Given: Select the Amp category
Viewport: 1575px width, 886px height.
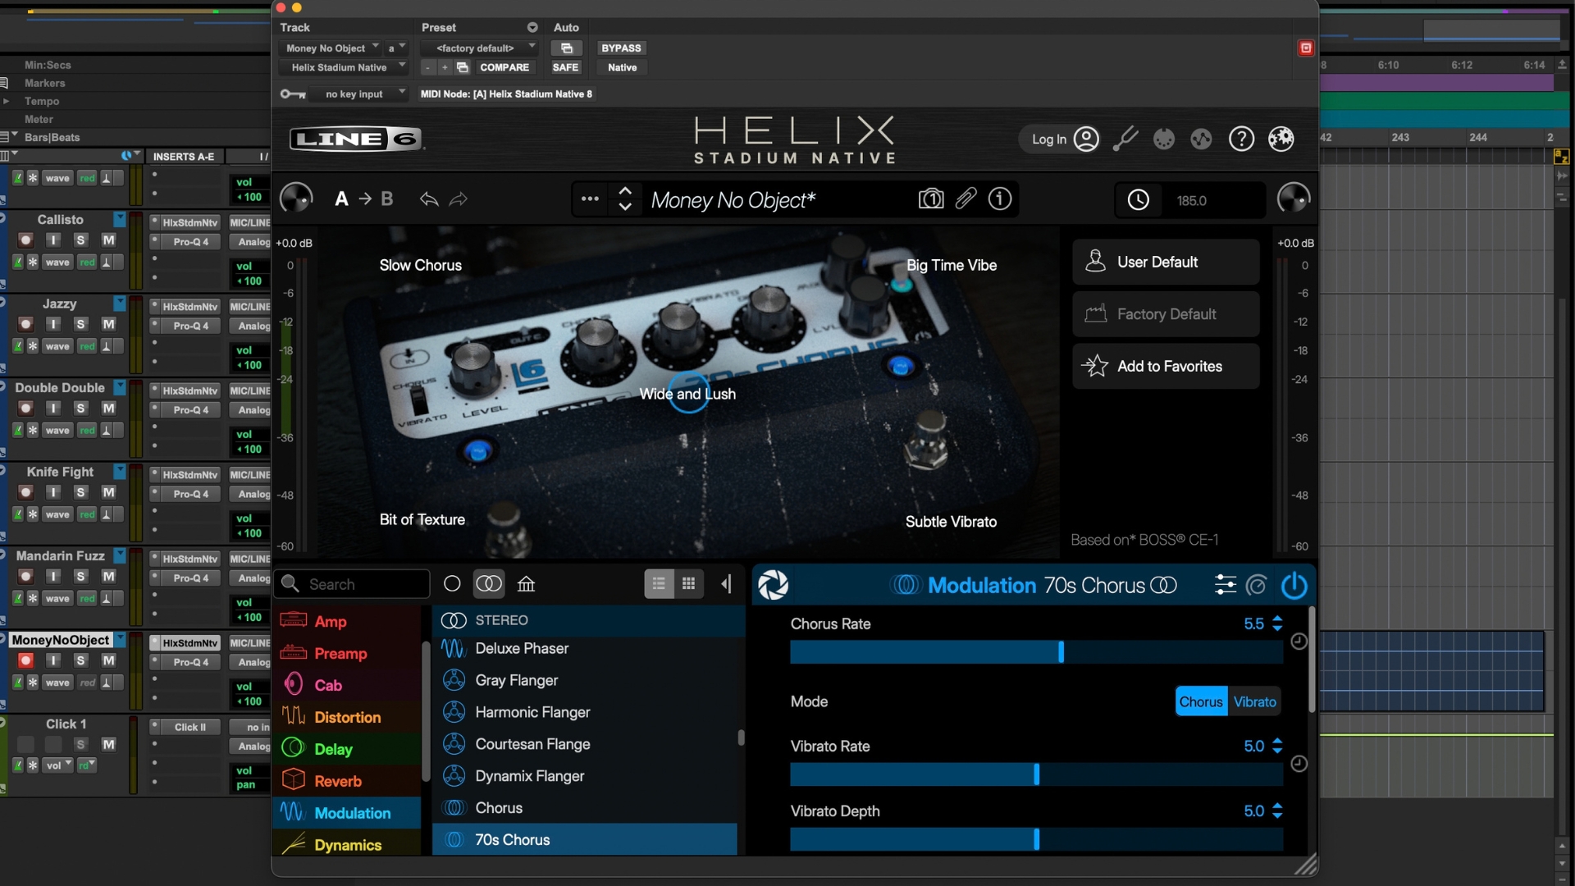Looking at the screenshot, I should (x=346, y=621).
